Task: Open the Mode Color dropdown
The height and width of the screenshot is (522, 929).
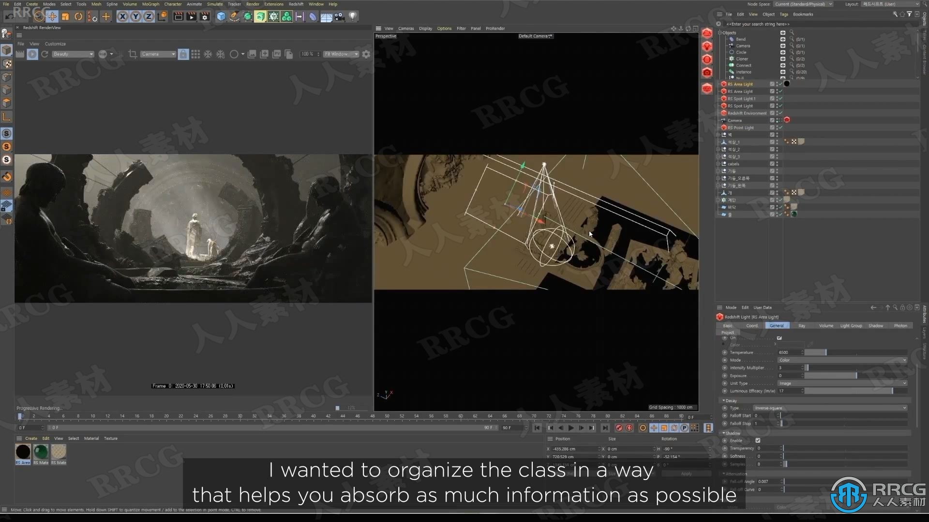Action: tap(842, 360)
